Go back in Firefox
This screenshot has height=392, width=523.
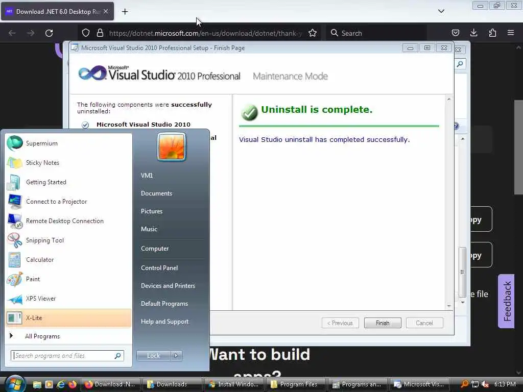[x=12, y=33]
